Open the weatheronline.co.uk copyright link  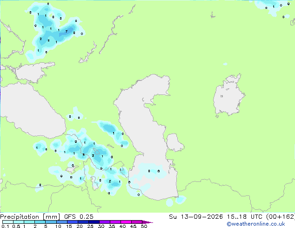click(256, 224)
